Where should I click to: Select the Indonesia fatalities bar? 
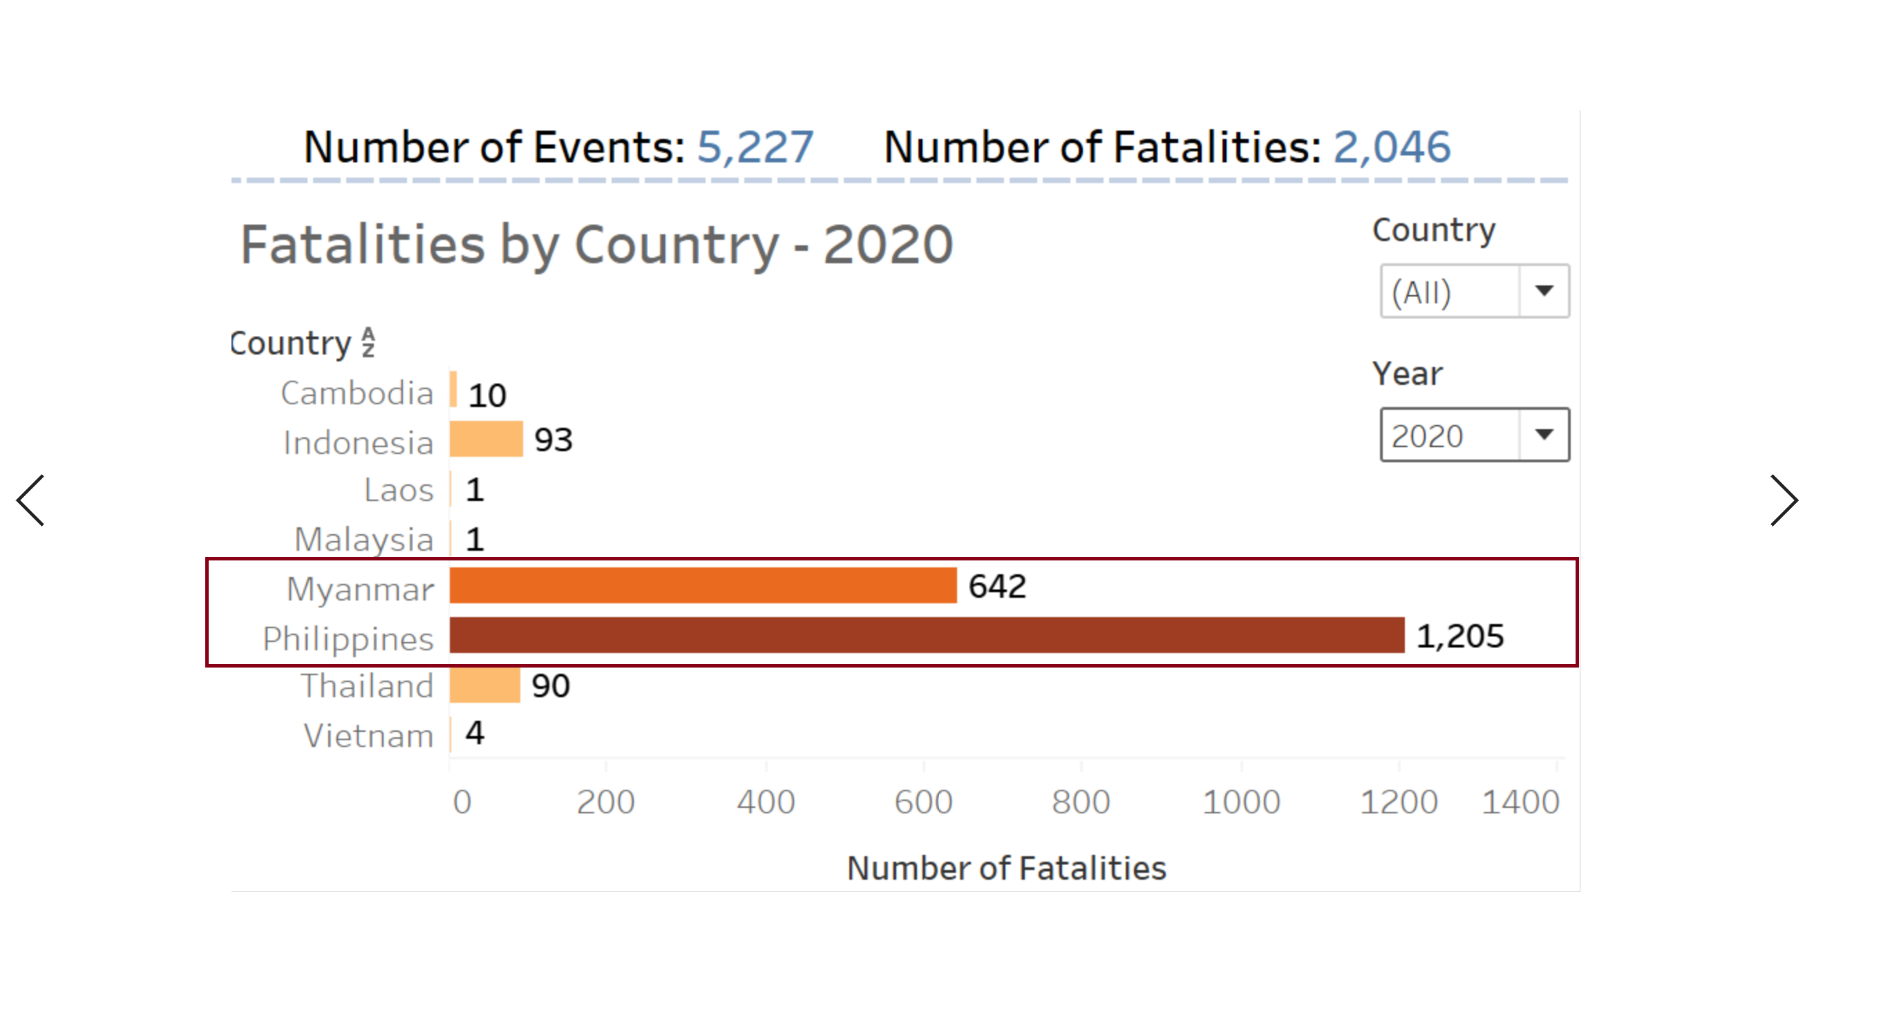486,439
